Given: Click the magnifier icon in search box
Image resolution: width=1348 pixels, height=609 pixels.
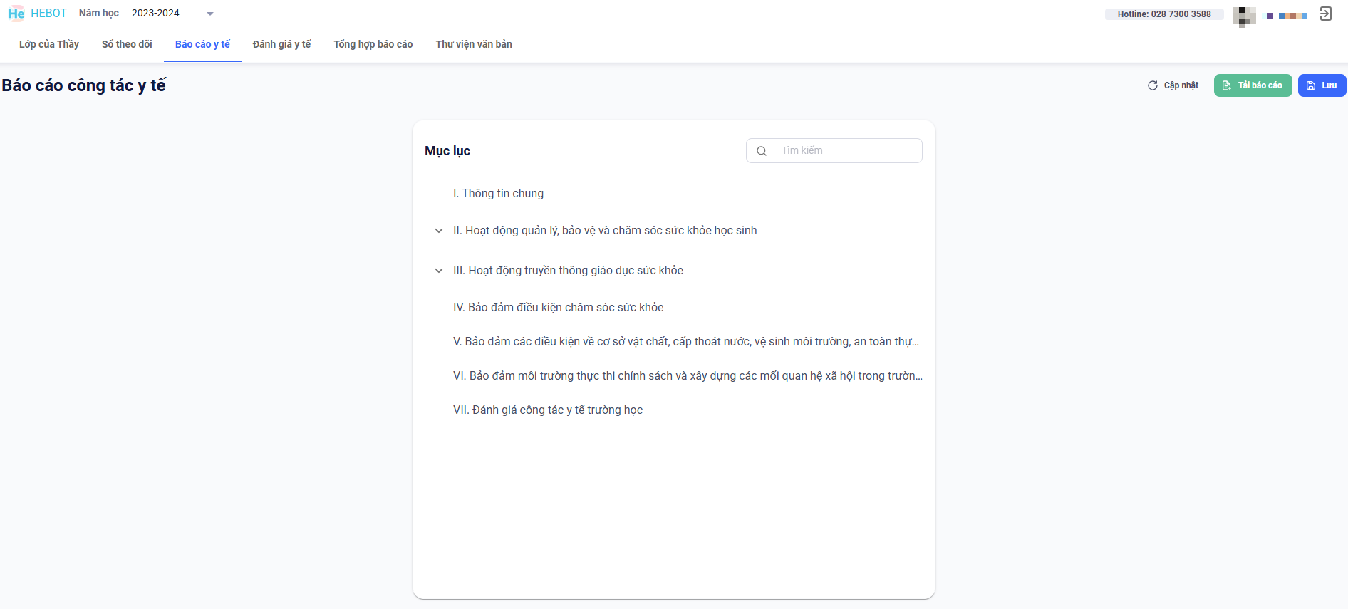Looking at the screenshot, I should tap(762, 151).
